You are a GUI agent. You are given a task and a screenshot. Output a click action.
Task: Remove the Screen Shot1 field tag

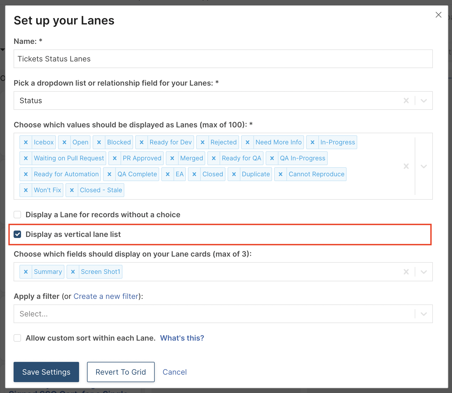(73, 272)
